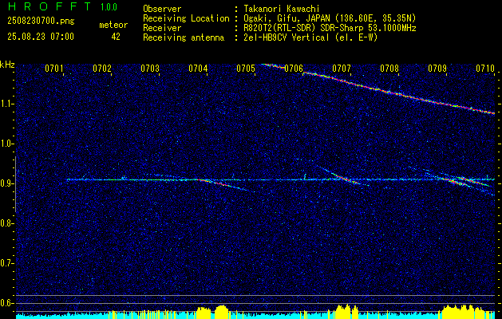The width and height of the screenshot is (502, 319).
Task: Select the version number 1.0.0
Action: 109,7
